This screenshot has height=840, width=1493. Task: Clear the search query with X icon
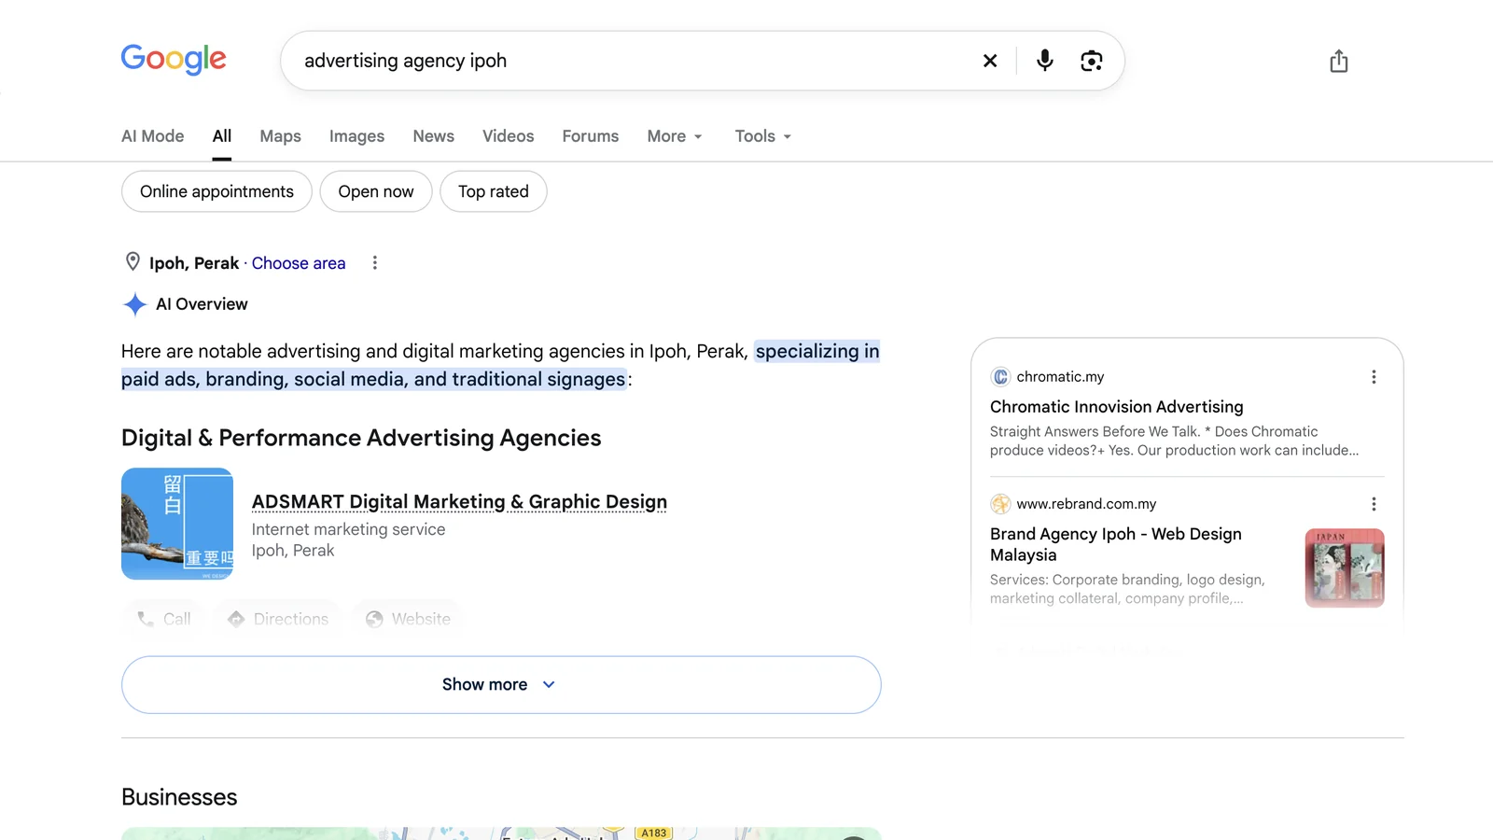(x=990, y=61)
